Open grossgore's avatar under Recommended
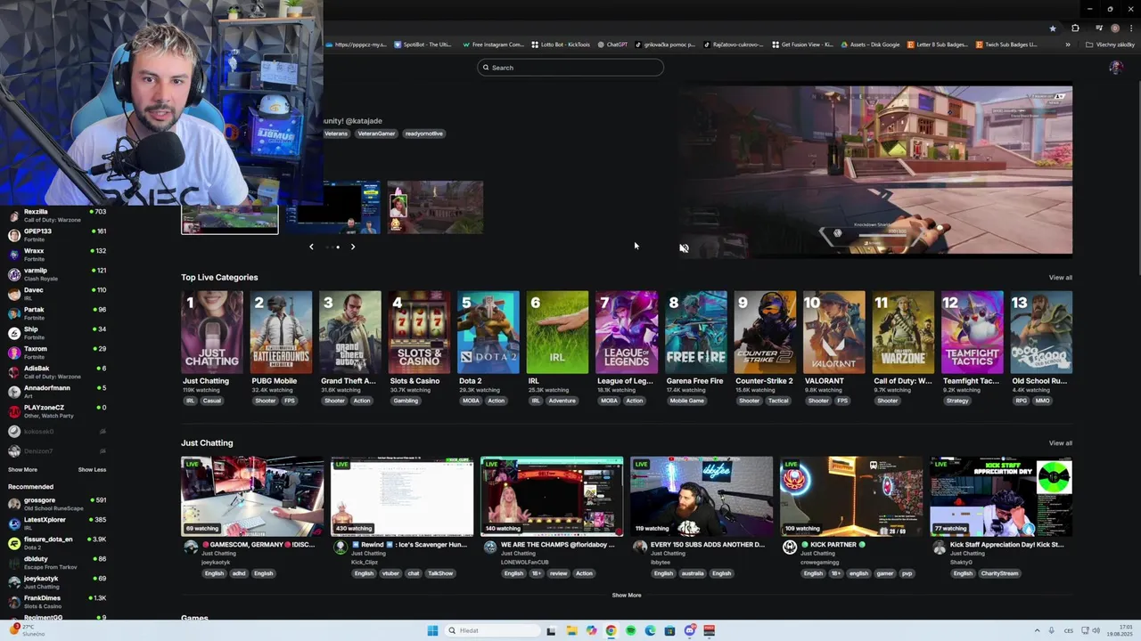1141x641 pixels. 14,504
